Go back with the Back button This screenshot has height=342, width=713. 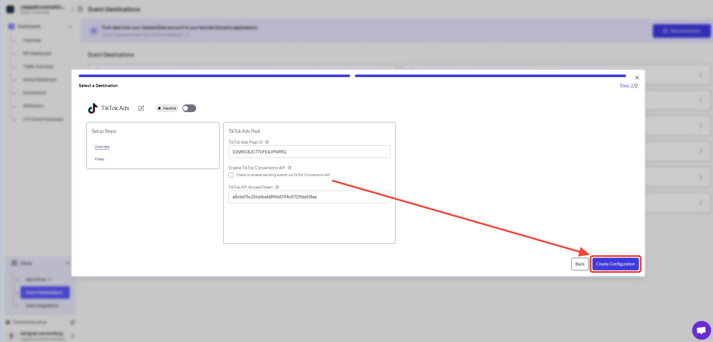pos(580,264)
